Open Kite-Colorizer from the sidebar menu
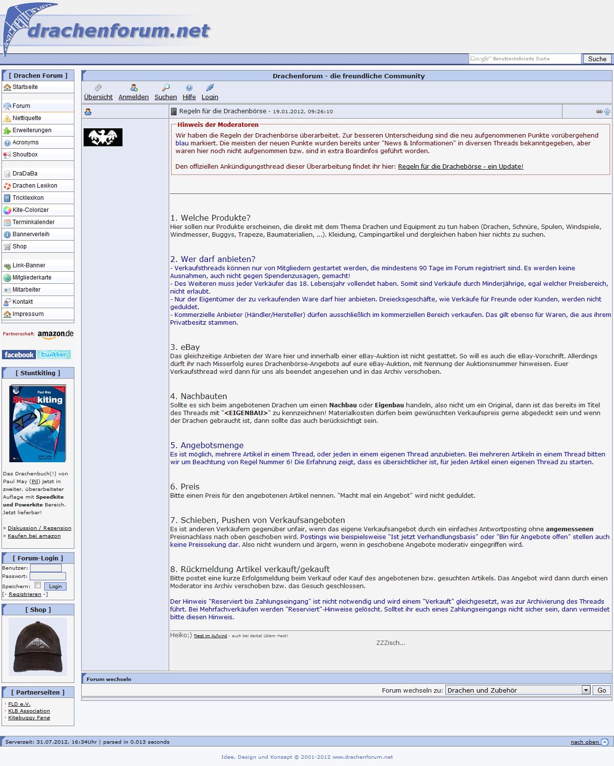 tap(31, 210)
